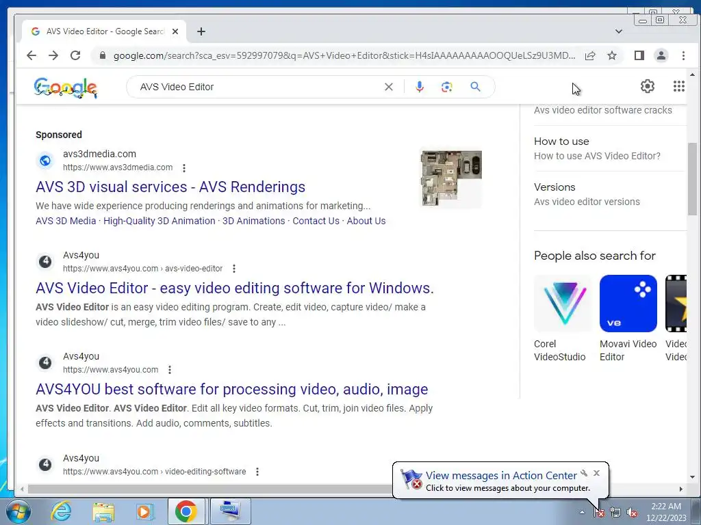Viewport: 701px width, 525px height.
Task: Open How to use AVS suggestion
Action: 597,148
